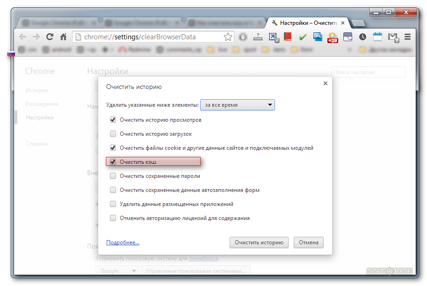Enable Очистить историю загрузок checkbox
The height and width of the screenshot is (286, 427).
(x=113, y=133)
